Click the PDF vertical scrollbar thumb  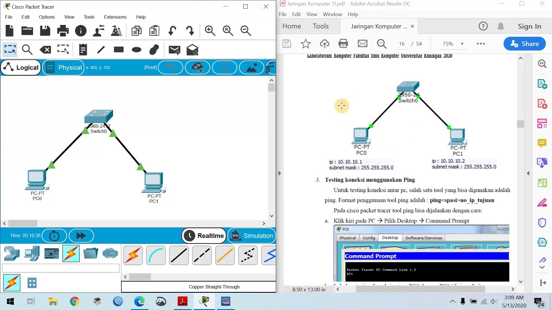pos(521,124)
